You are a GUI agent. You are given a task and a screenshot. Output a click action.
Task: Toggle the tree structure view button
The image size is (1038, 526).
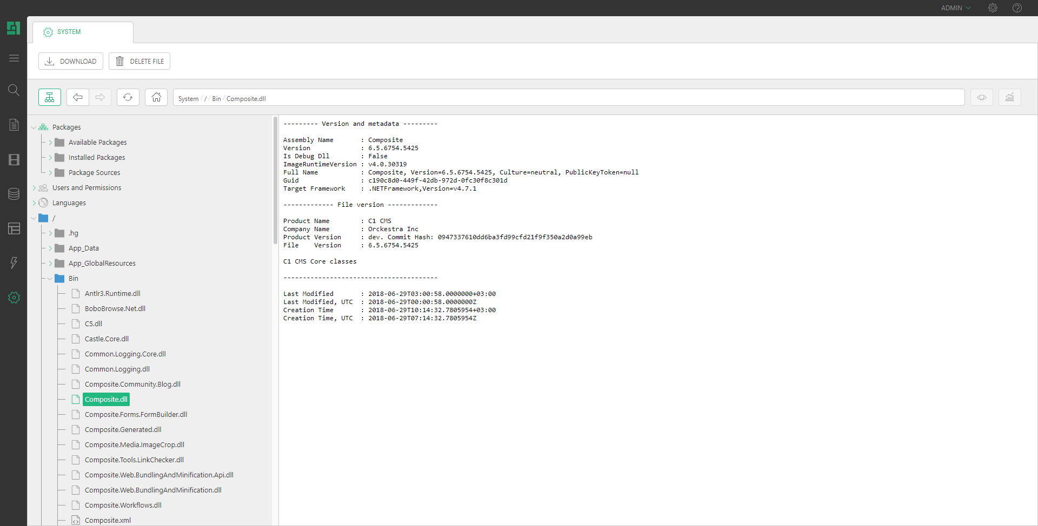tap(50, 97)
